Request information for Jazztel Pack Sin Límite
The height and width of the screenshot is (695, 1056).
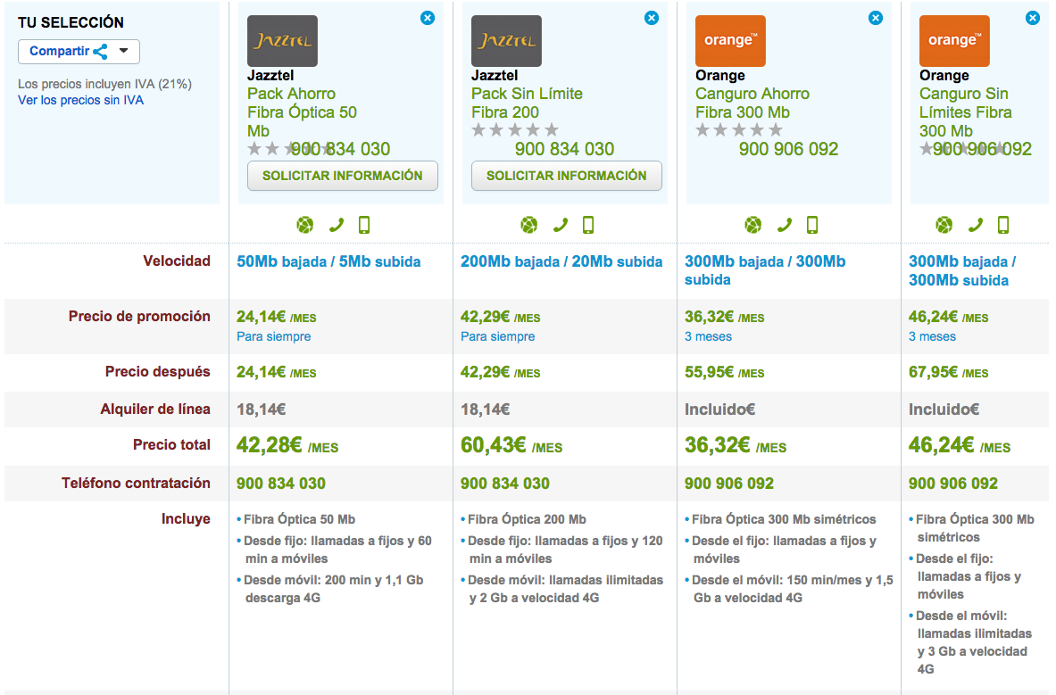567,176
